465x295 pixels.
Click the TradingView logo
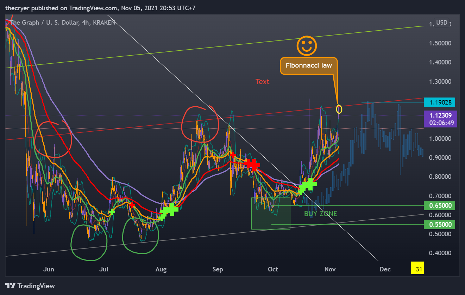tap(30, 286)
